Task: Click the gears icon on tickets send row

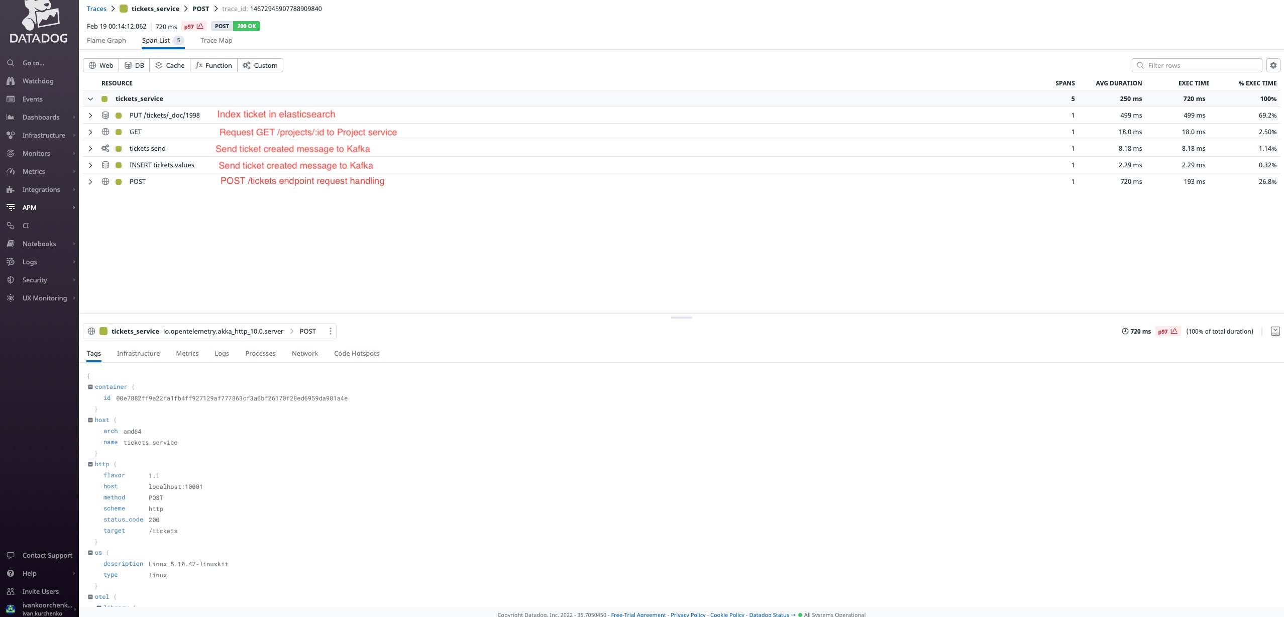Action: [x=105, y=148]
